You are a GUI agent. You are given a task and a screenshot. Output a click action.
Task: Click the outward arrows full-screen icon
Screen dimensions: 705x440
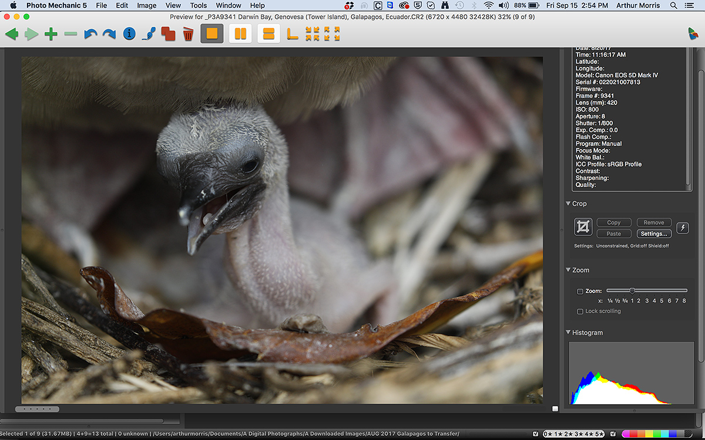pyautogui.click(x=332, y=34)
